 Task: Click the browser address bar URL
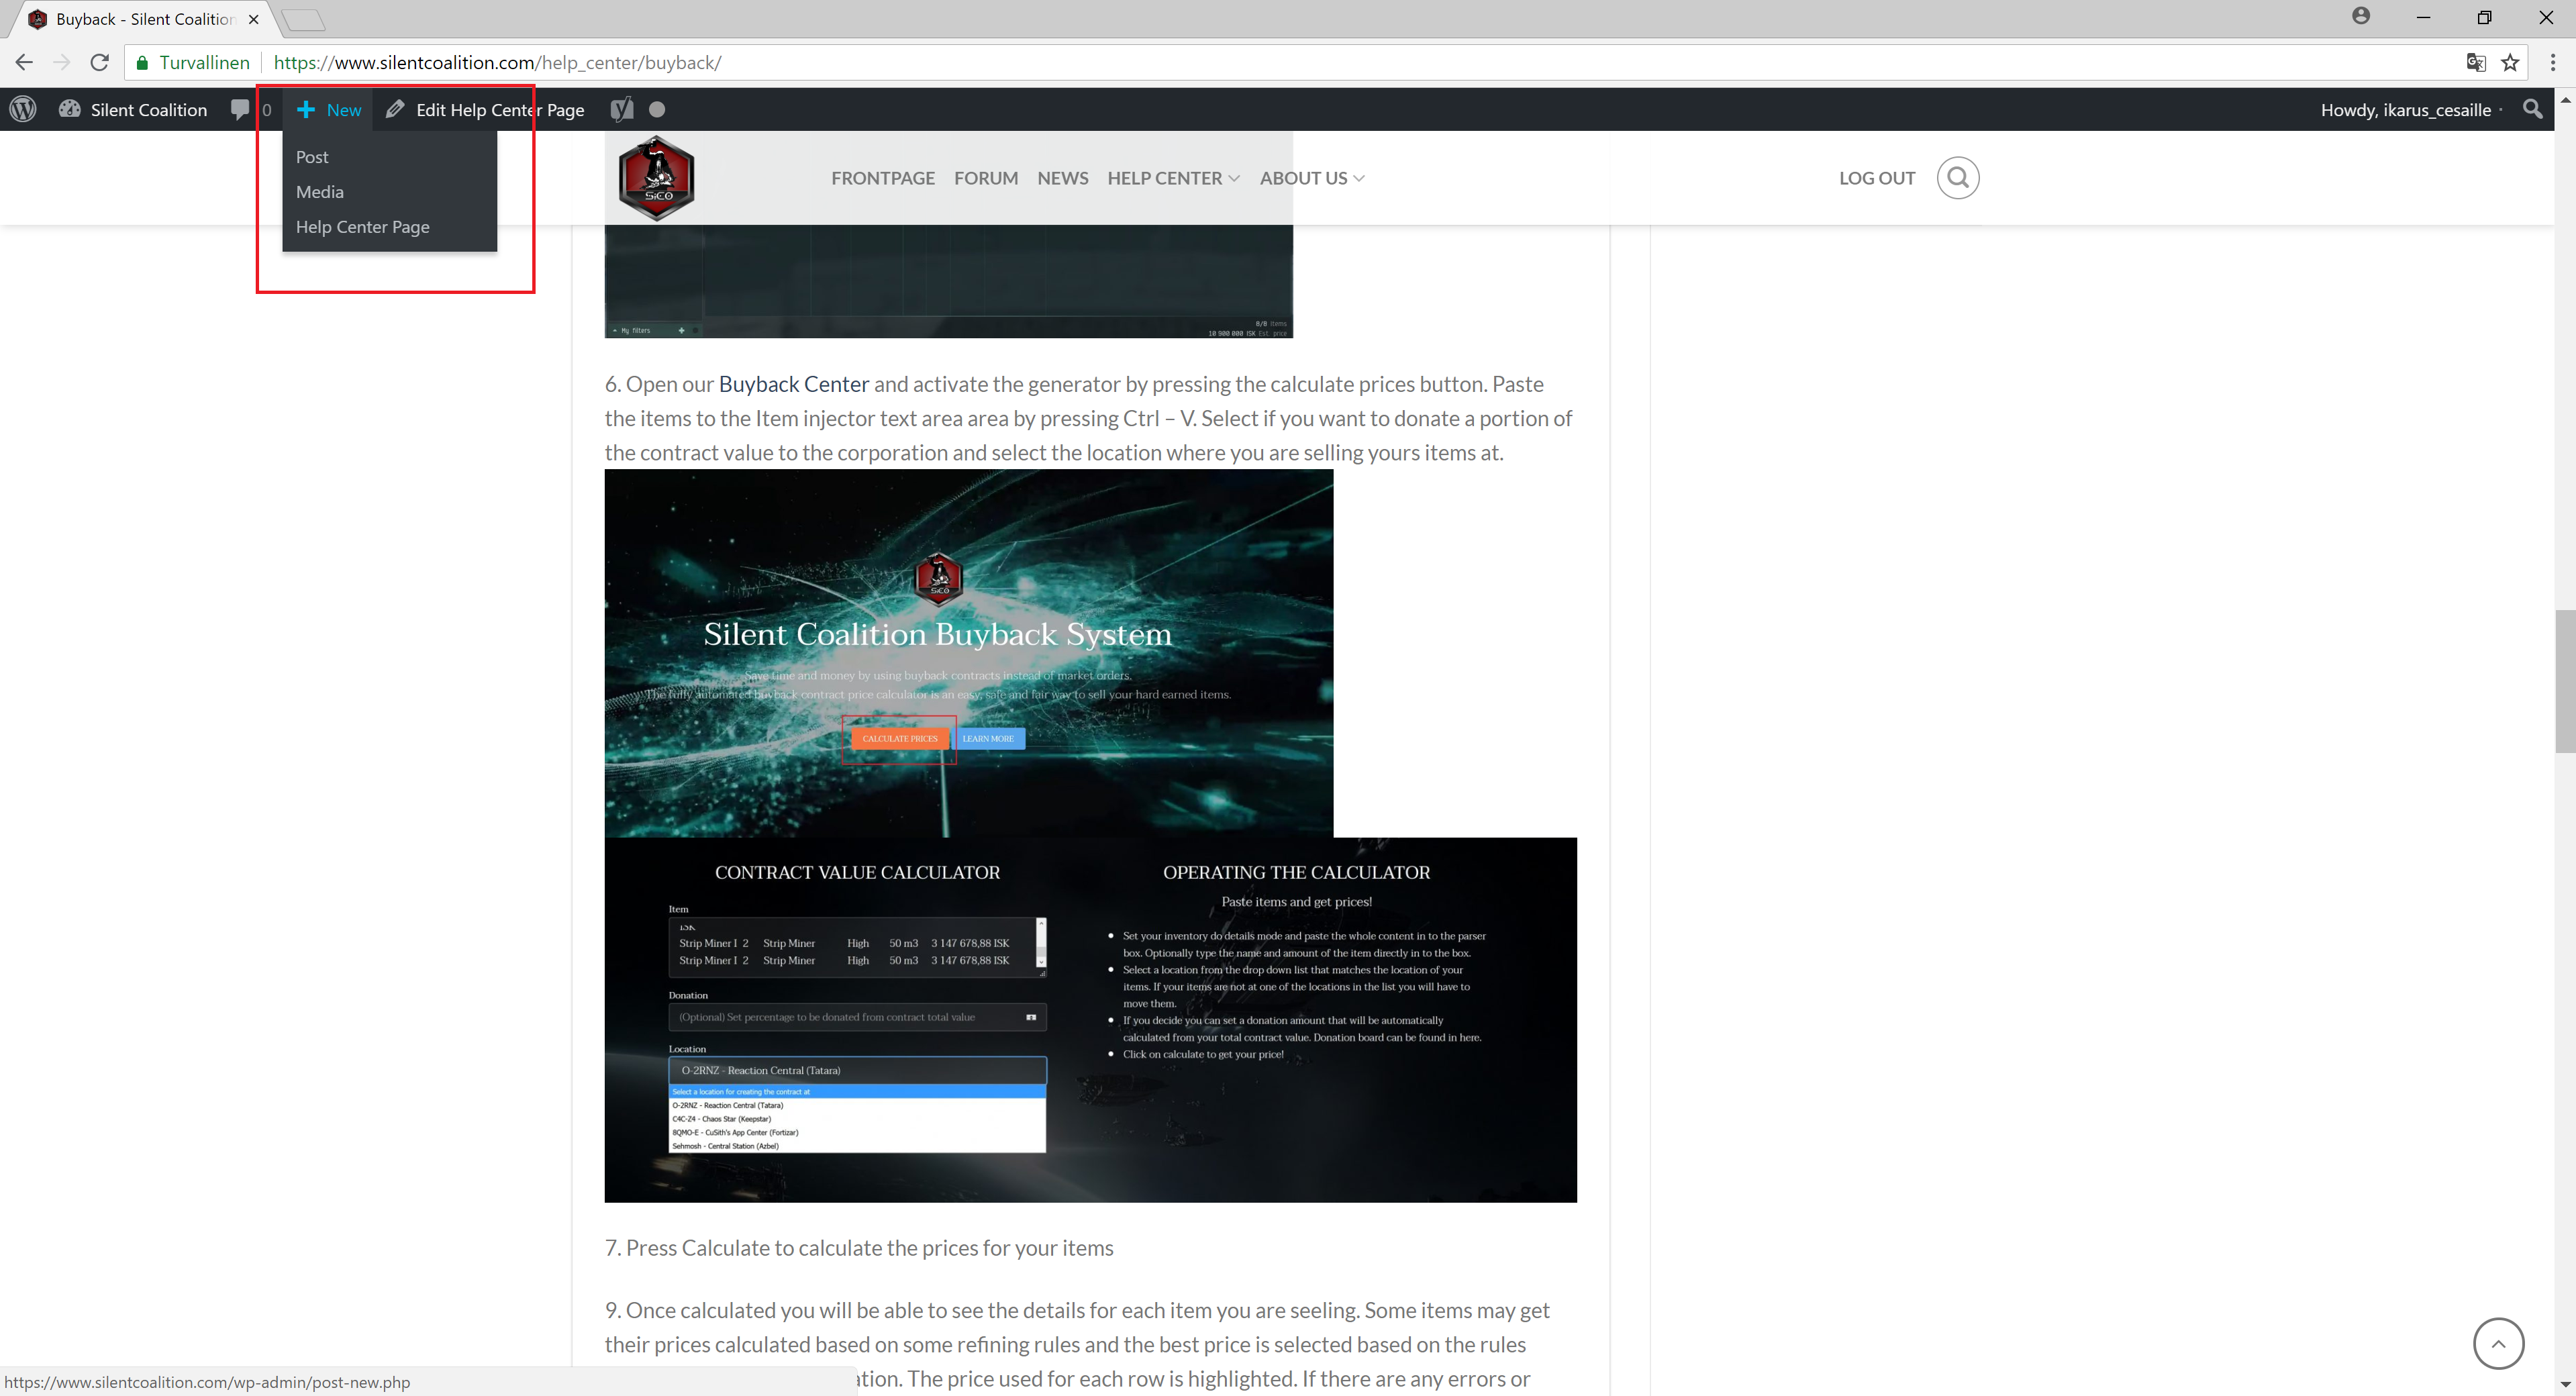tap(497, 62)
